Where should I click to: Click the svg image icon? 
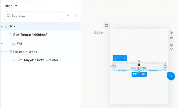pyautogui.click(x=13, y=43)
